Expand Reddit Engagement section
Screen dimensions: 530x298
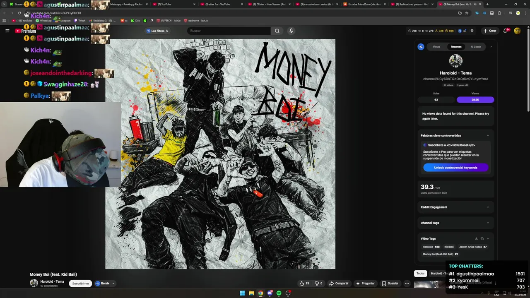tap(488, 207)
